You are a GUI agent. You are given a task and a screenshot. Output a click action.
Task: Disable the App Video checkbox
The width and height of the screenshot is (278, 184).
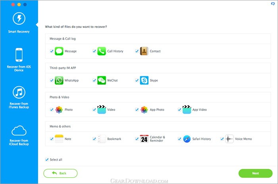(180, 110)
